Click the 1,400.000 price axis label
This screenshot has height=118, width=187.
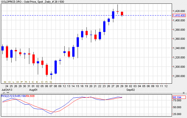pos(179,20)
